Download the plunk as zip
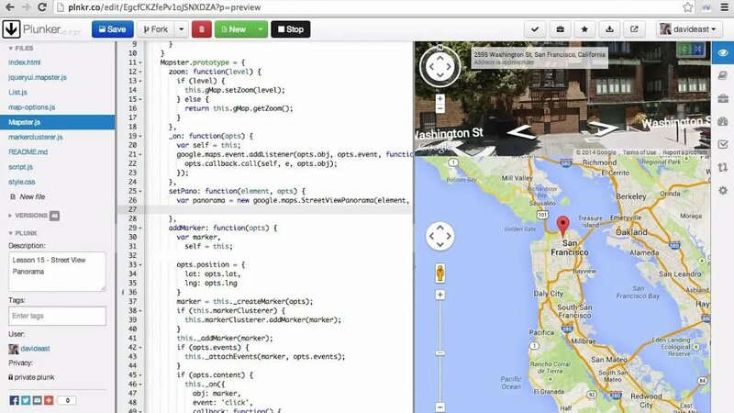The height and width of the screenshot is (413, 734). point(609,29)
